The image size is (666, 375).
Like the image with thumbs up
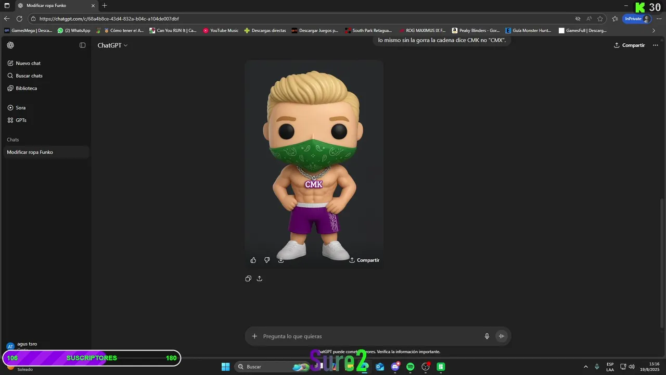(x=253, y=260)
